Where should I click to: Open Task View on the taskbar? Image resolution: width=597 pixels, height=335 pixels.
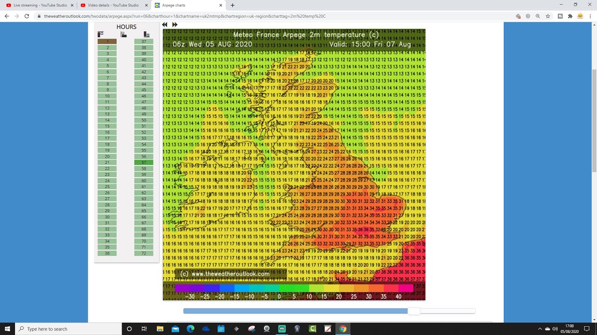pos(144,329)
